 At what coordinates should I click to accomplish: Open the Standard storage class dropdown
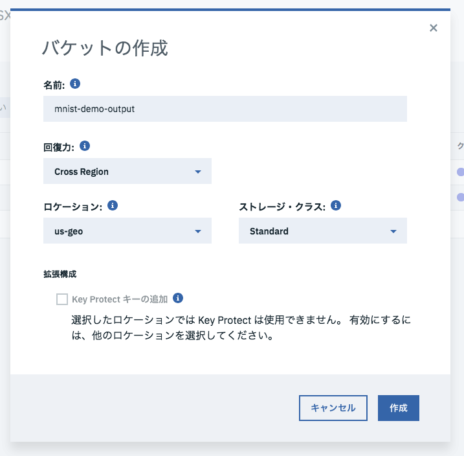[x=322, y=231]
